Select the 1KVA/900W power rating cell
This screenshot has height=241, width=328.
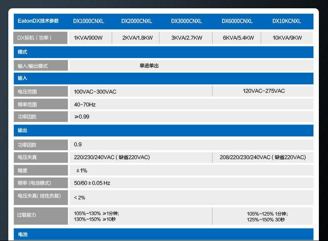click(x=88, y=38)
